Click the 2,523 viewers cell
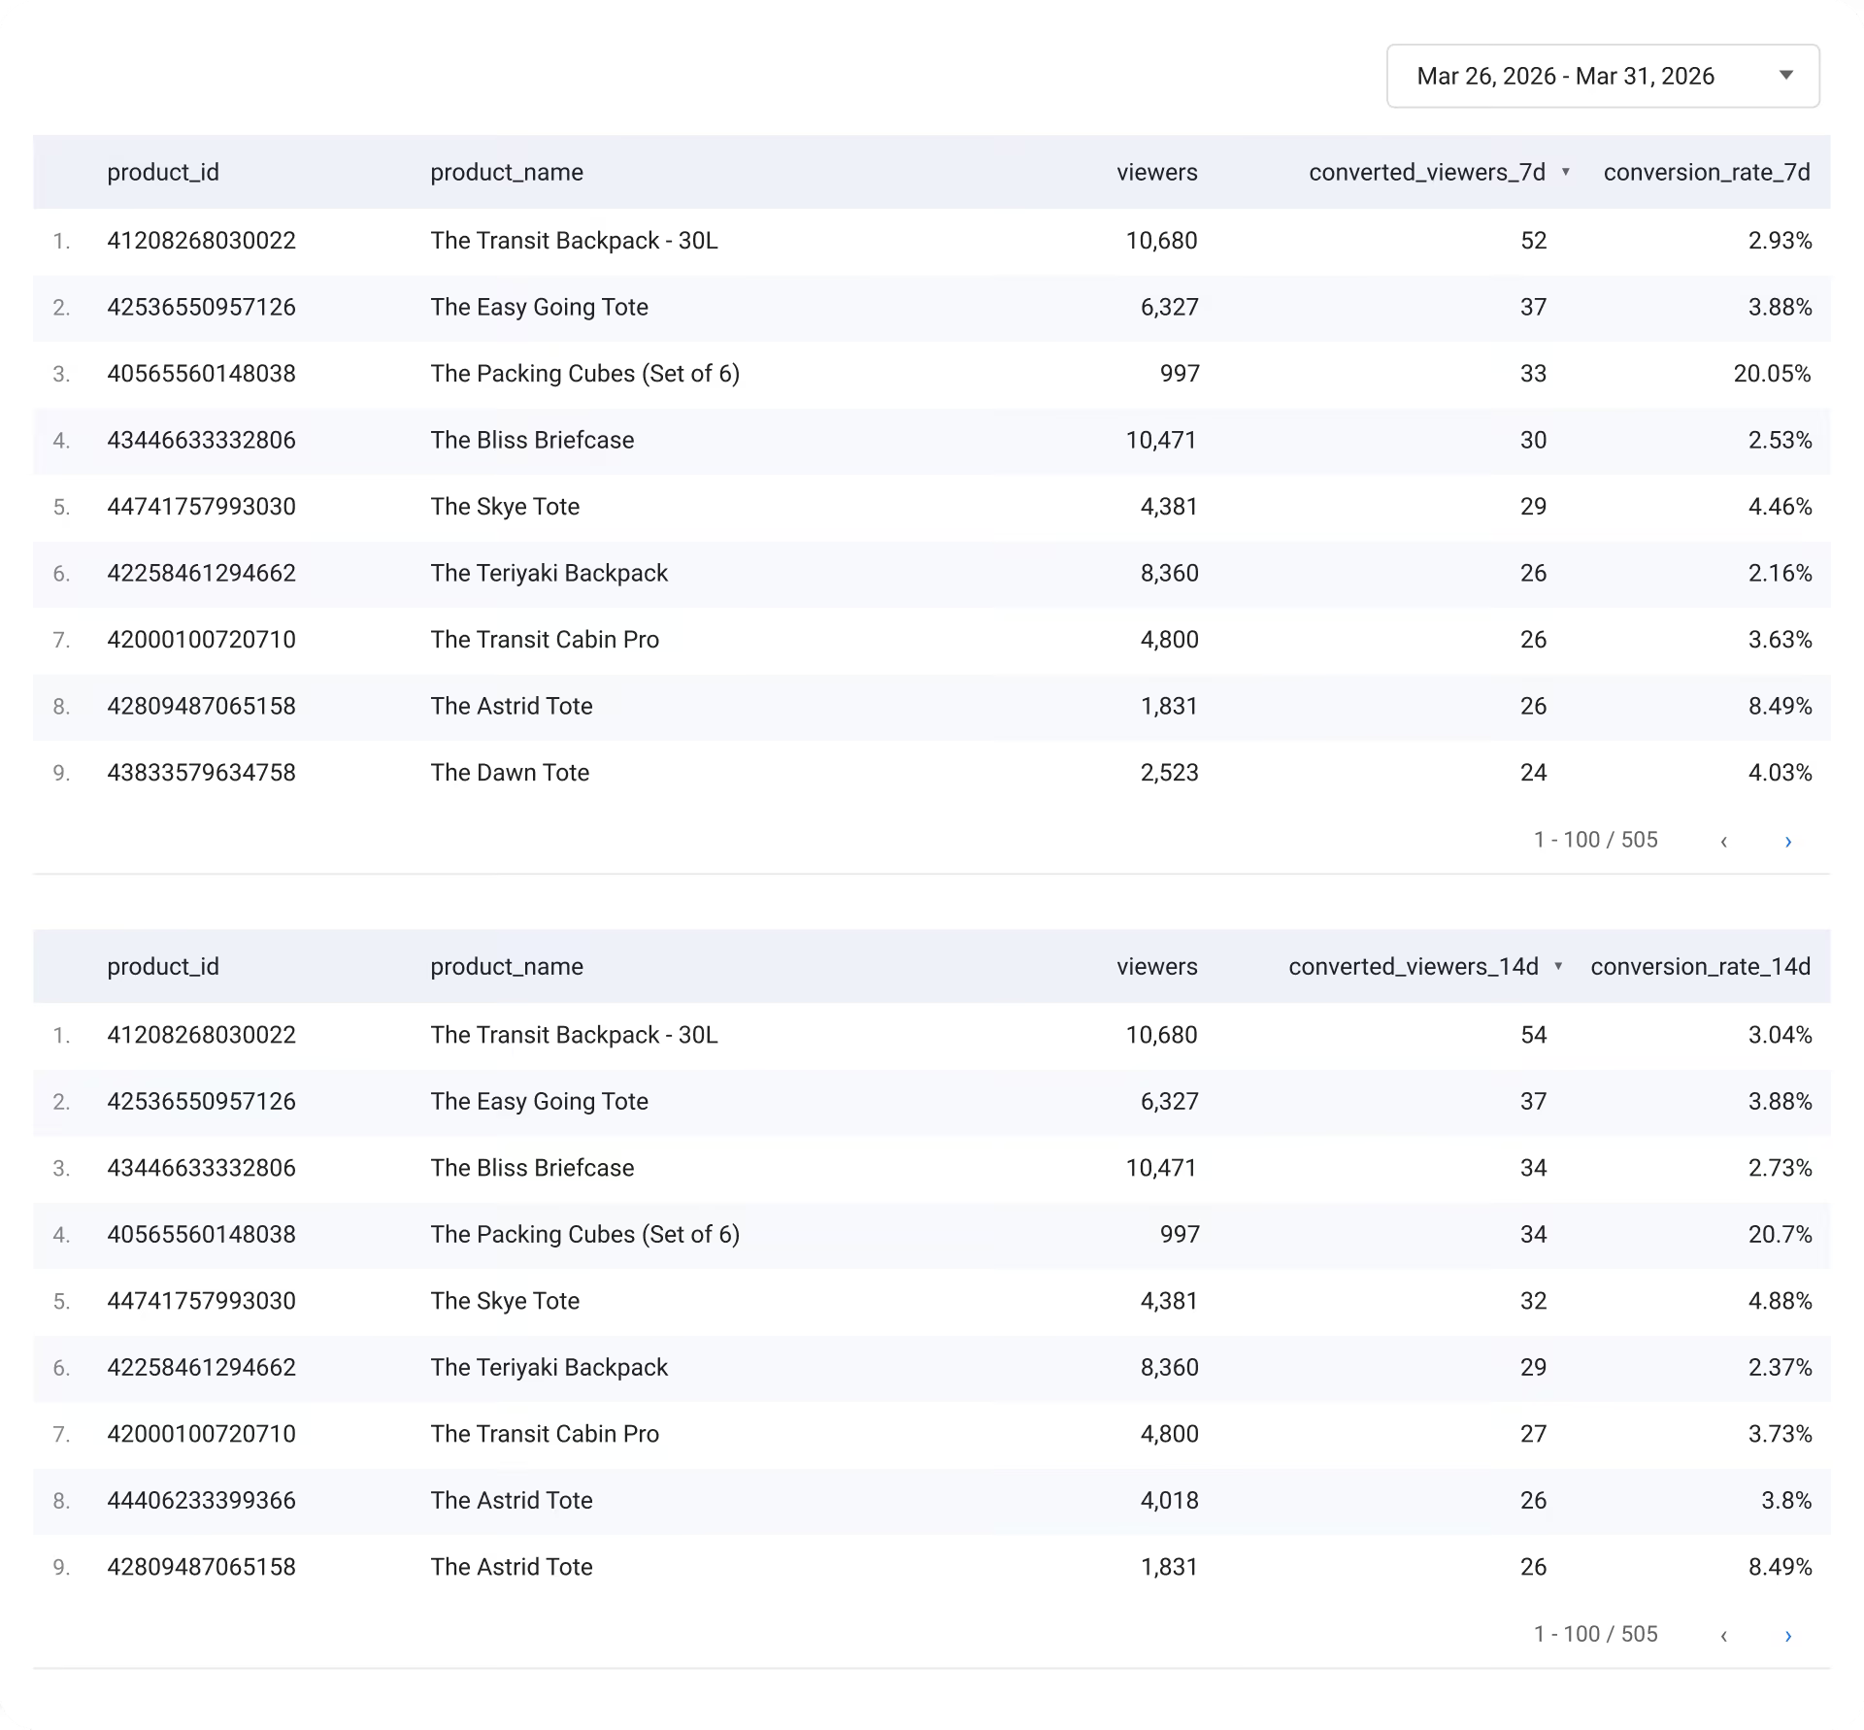 click(1169, 773)
